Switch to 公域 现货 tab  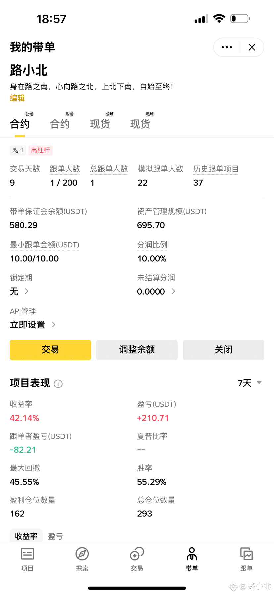click(x=100, y=124)
